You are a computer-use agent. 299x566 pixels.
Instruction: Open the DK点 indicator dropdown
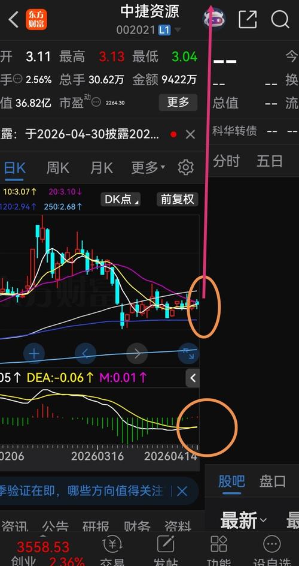pos(121,199)
